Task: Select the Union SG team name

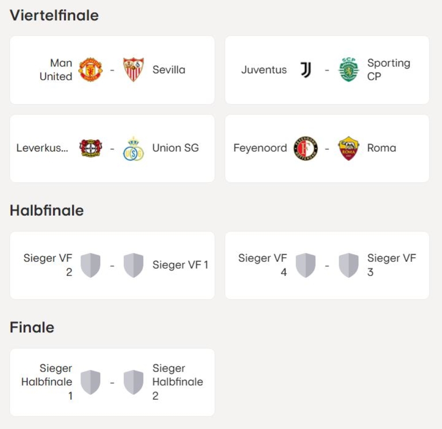Action: point(175,148)
